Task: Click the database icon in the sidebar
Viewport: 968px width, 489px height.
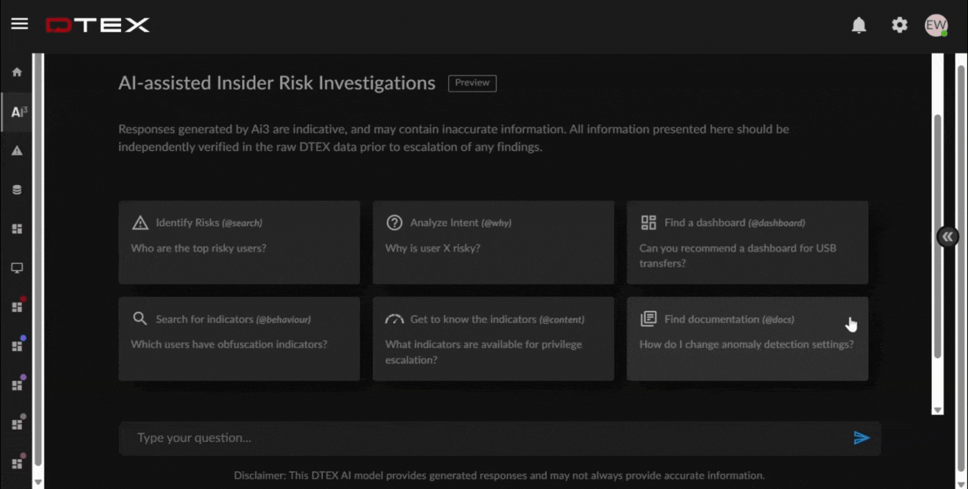Action: [15, 189]
